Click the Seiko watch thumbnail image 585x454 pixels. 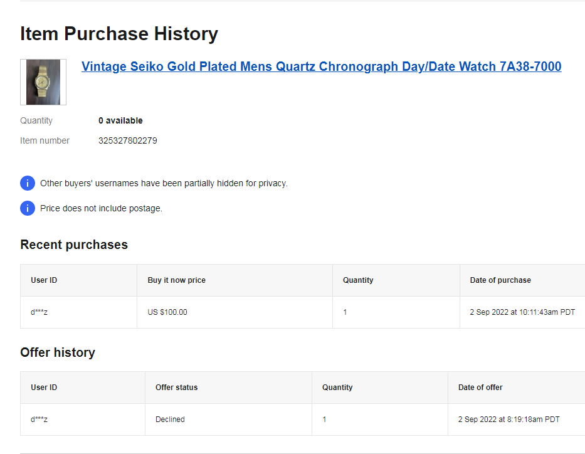43,82
